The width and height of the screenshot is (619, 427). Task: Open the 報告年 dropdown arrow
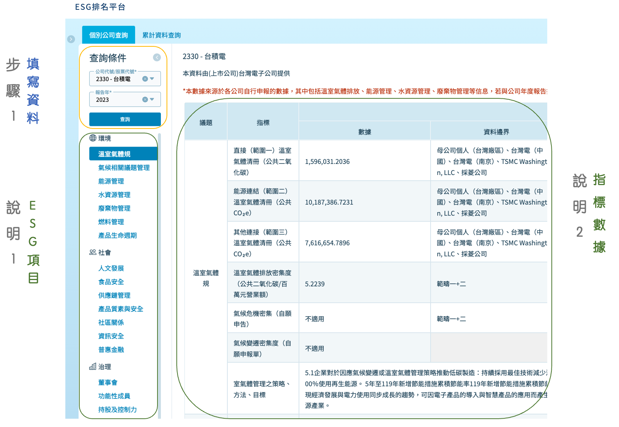point(153,99)
